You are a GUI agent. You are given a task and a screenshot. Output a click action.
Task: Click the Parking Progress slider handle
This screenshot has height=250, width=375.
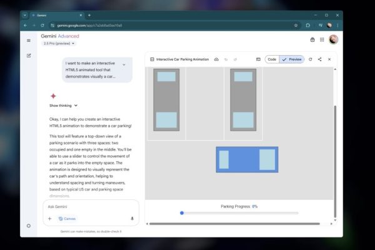pyautogui.click(x=182, y=213)
